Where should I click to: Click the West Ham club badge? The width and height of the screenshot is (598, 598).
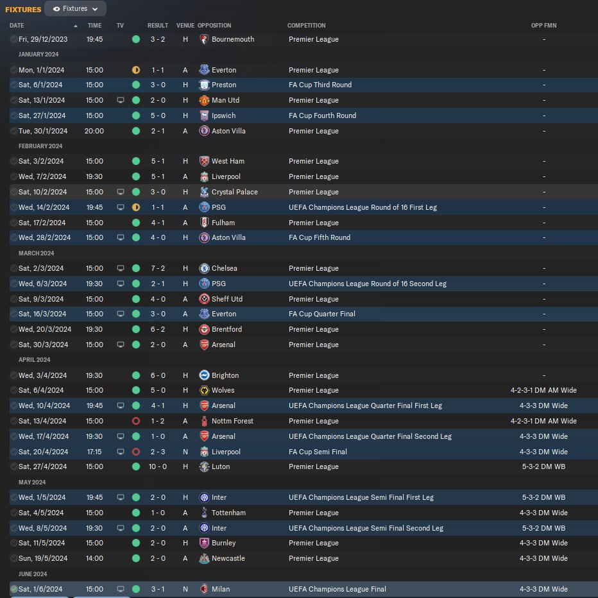point(205,161)
